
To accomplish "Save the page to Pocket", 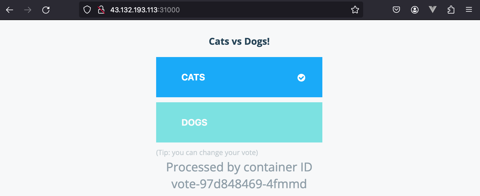I will pos(396,10).
